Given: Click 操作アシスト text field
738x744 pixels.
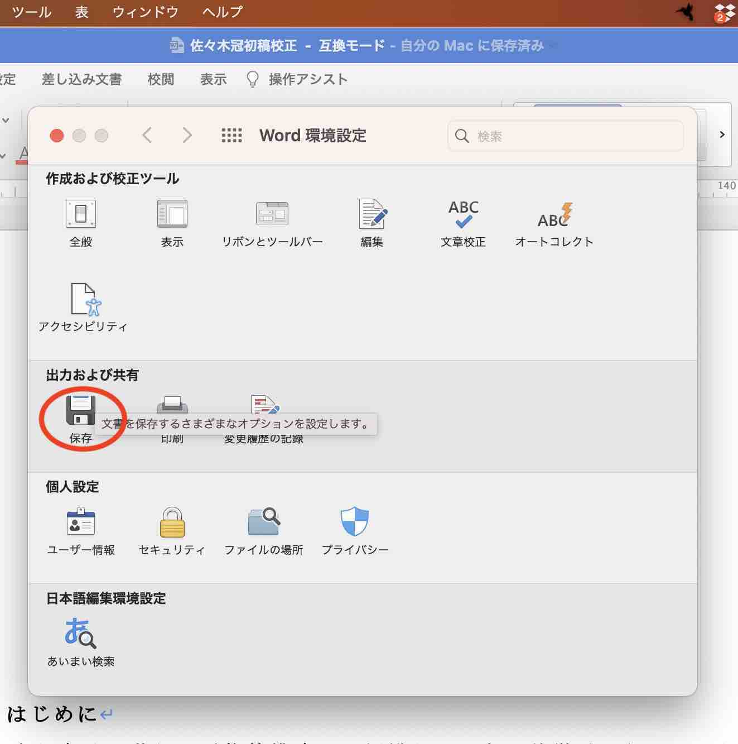Looking at the screenshot, I should [x=308, y=79].
